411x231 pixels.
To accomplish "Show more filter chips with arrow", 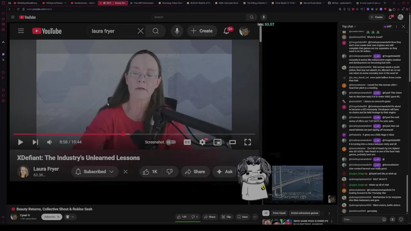I will [329, 213].
